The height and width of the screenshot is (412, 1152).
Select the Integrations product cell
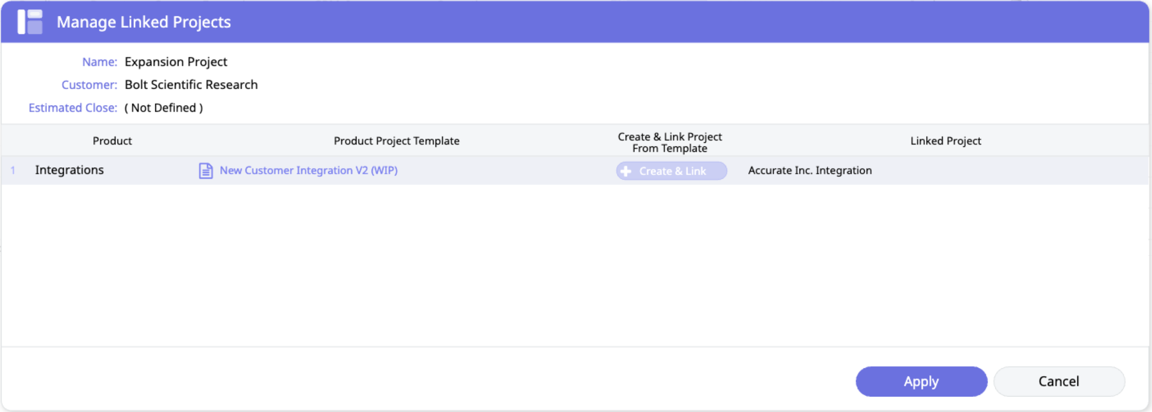point(70,170)
